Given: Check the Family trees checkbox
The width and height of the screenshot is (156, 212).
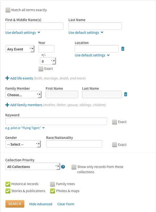Looking at the screenshot, I should (x=52, y=184).
